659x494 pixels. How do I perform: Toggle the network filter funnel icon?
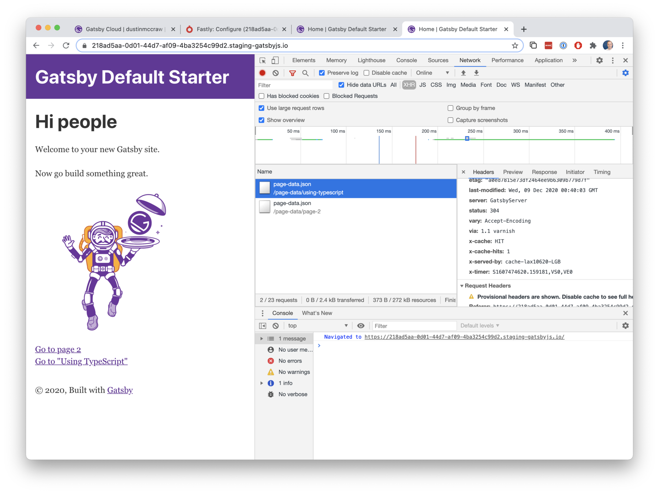coord(292,73)
